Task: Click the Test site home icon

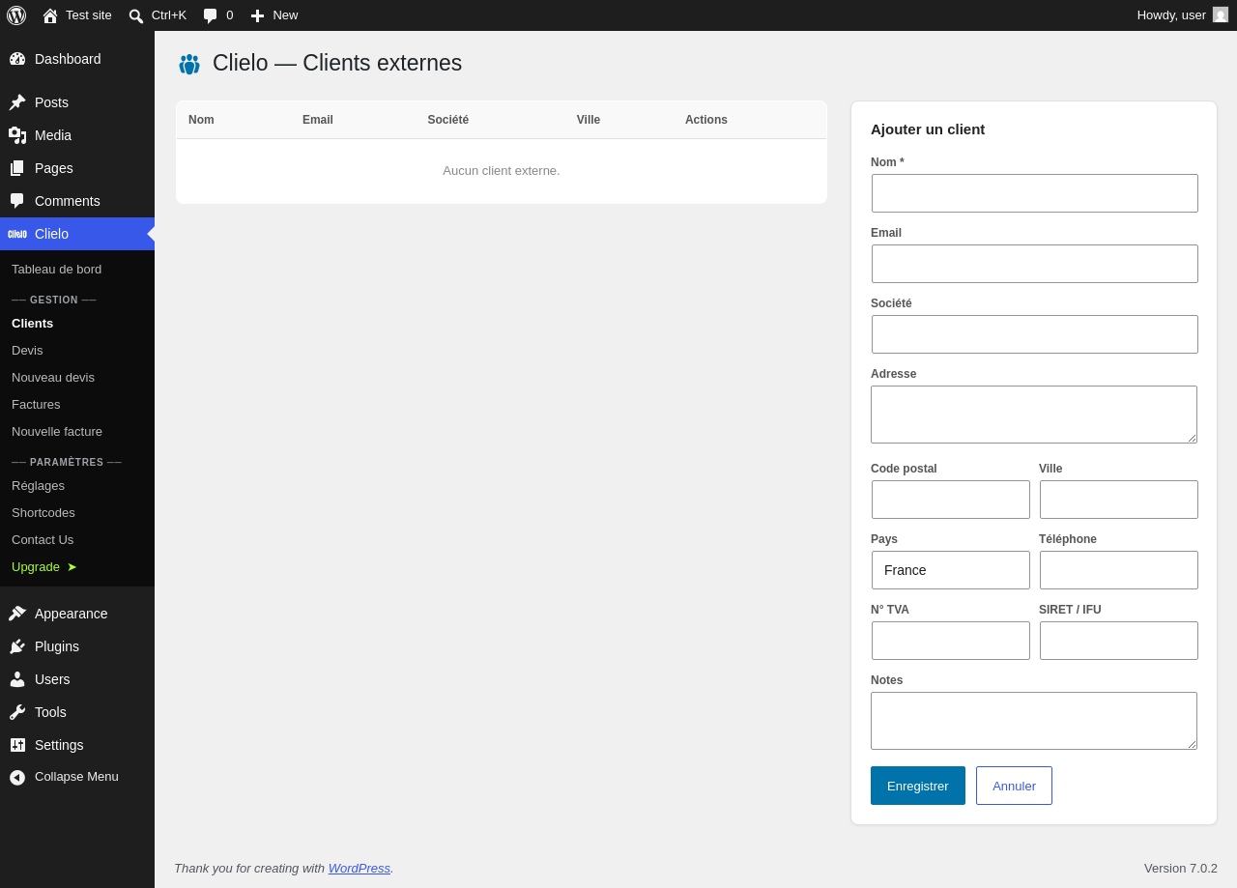Action: point(50,15)
